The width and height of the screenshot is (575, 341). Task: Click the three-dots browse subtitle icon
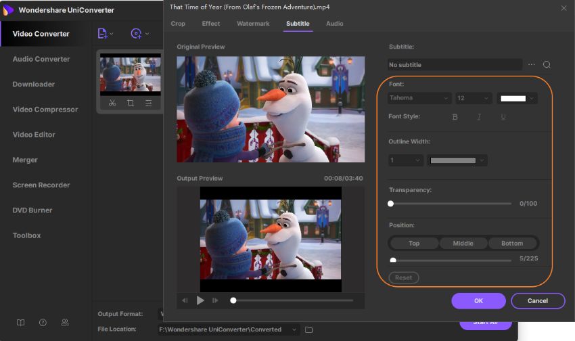[531, 64]
